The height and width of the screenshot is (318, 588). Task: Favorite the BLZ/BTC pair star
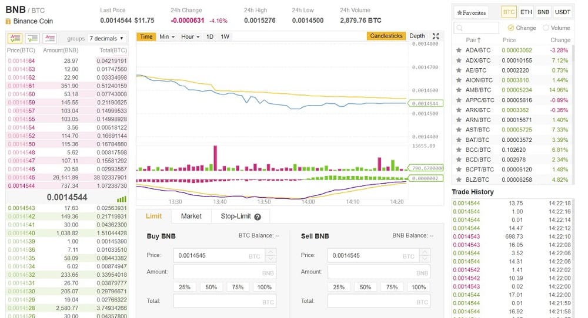point(458,180)
